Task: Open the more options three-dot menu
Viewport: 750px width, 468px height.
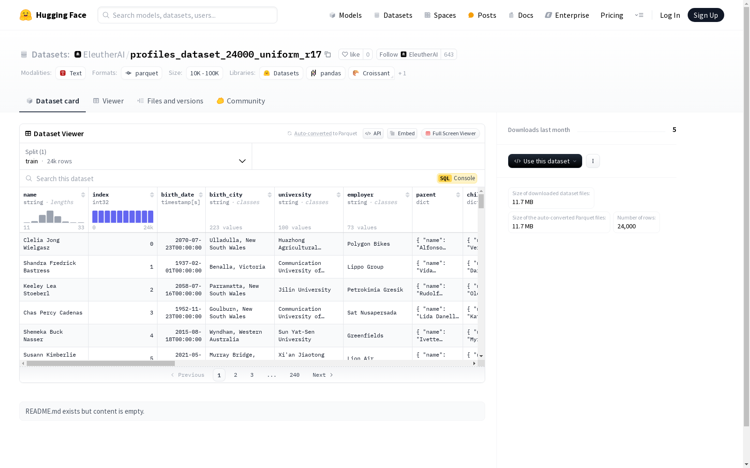Action: 593,161
